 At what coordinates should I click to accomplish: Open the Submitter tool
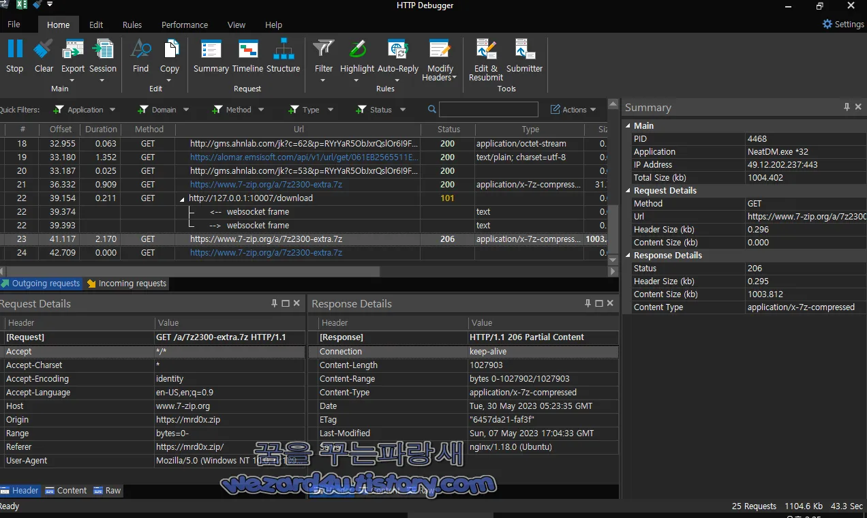pos(525,49)
